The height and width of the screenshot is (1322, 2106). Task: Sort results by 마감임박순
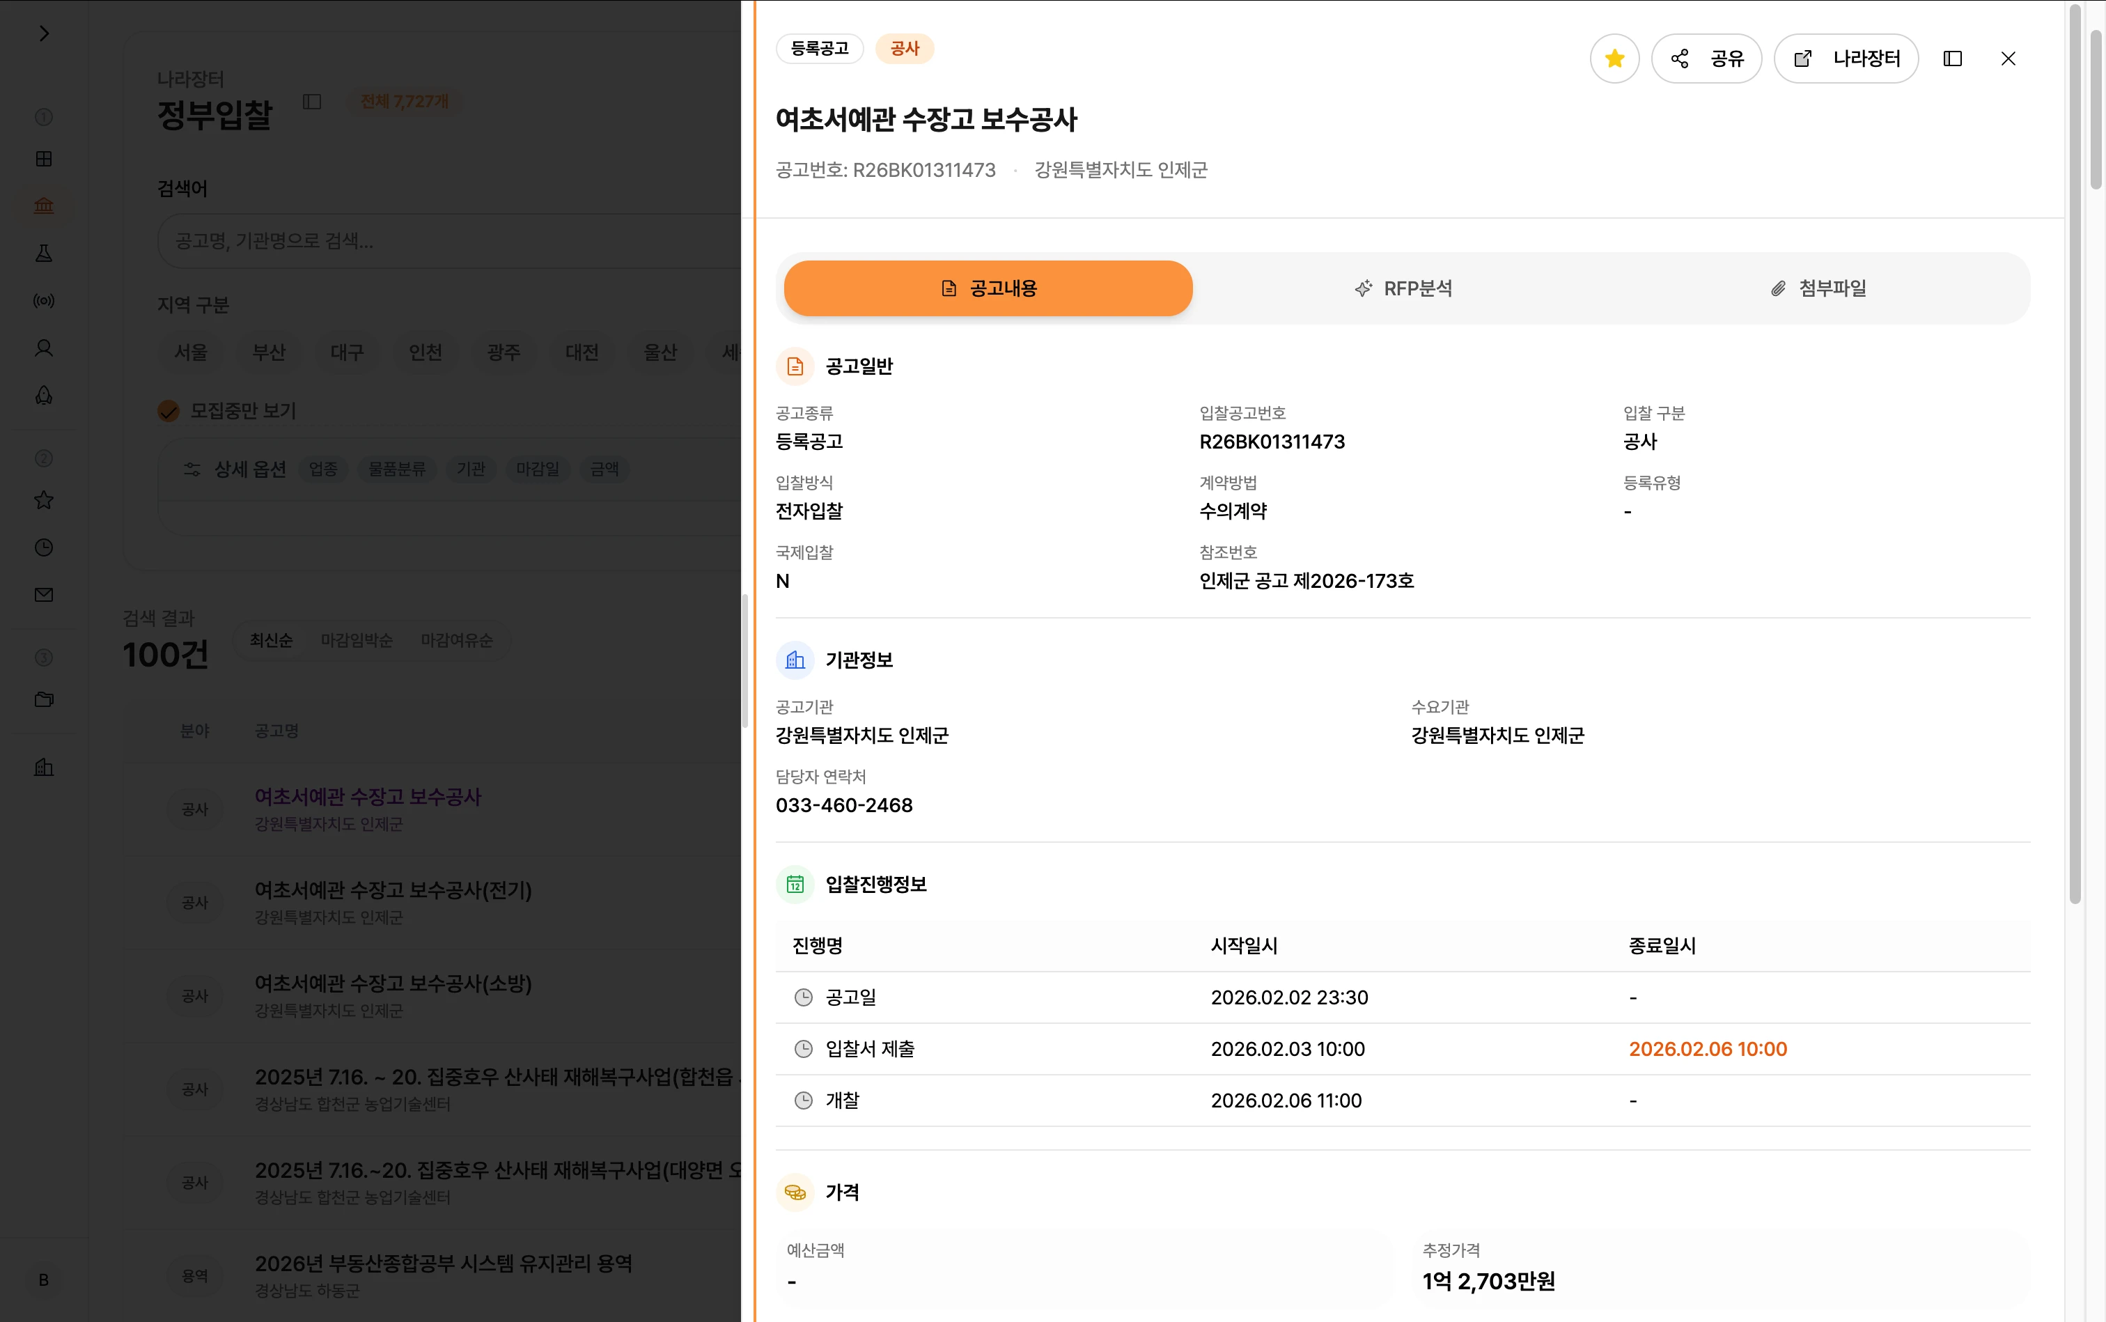click(x=356, y=640)
